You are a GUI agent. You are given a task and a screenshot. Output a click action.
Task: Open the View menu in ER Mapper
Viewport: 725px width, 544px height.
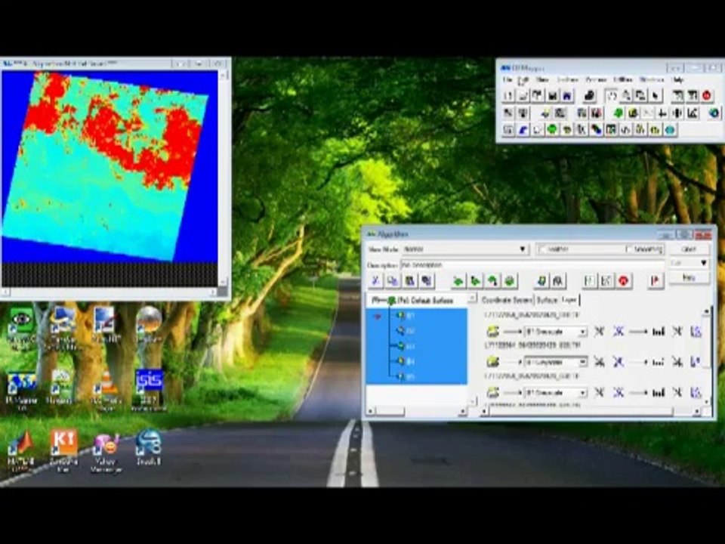pyautogui.click(x=542, y=79)
